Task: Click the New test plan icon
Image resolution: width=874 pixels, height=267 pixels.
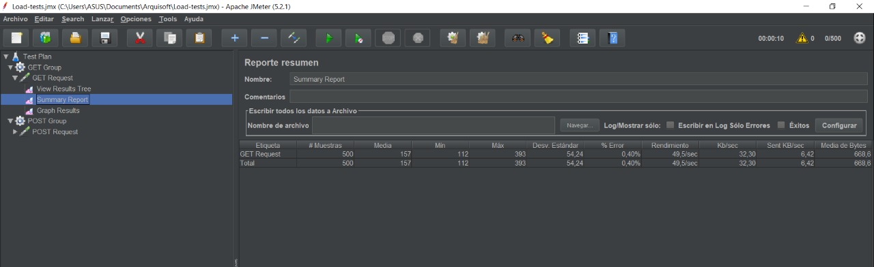Action: (x=16, y=38)
